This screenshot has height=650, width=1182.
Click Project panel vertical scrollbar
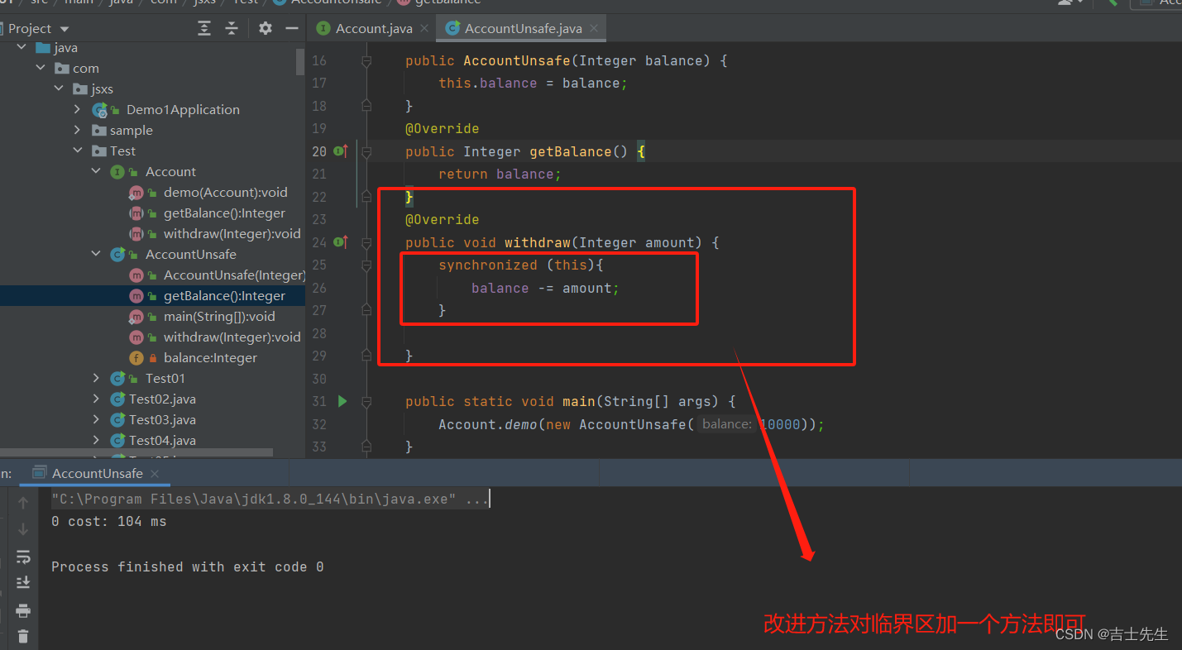click(x=300, y=62)
